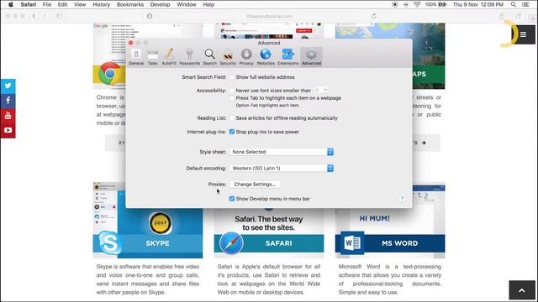Reload the page in Safari

coord(374,16)
